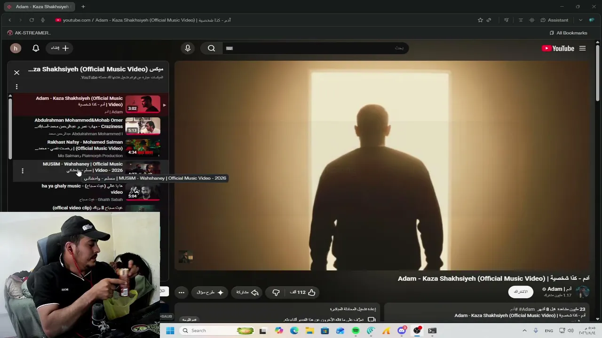Play Rakhast Nafsy playlist thumbnail
602x338 pixels.
tap(143, 148)
